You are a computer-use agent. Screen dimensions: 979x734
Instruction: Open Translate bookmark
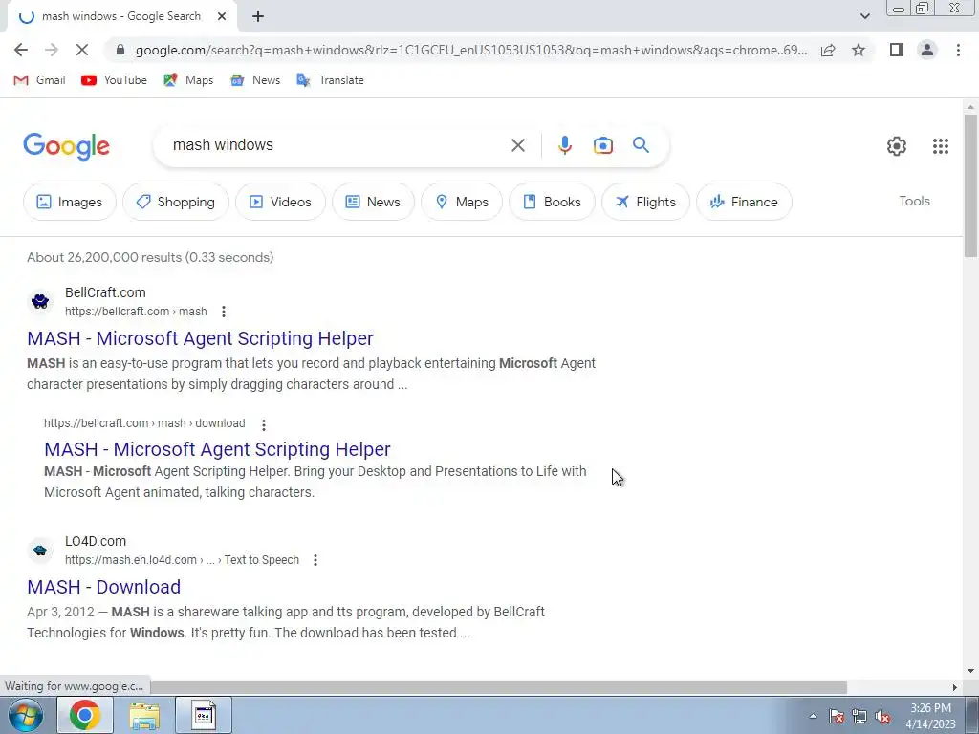(x=330, y=80)
